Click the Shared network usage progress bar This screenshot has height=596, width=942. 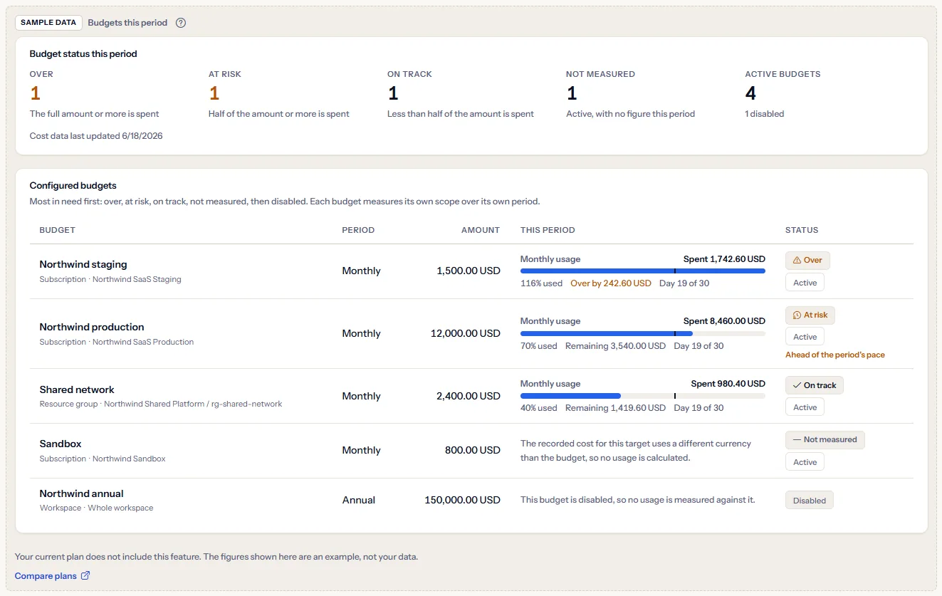coord(643,396)
